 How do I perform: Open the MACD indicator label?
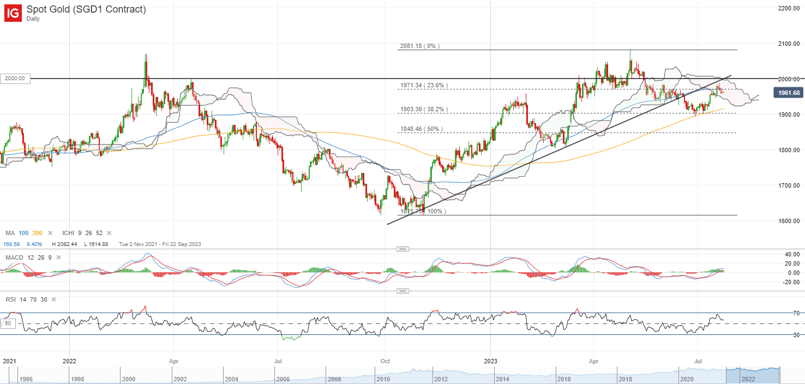pos(14,257)
